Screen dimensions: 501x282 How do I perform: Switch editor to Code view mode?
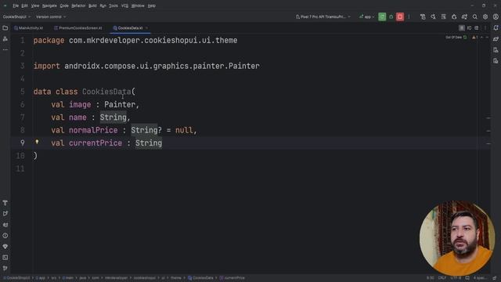[x=462, y=28]
